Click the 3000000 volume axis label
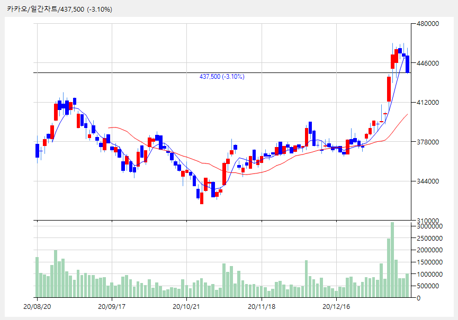The height and width of the screenshot is (320, 458). tap(429, 226)
